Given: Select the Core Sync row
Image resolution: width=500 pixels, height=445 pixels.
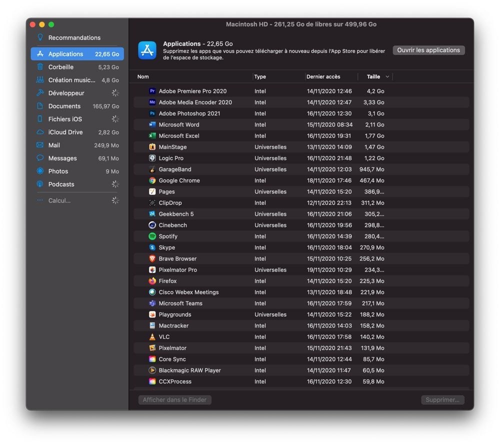Looking at the screenshot, I should coord(301,359).
